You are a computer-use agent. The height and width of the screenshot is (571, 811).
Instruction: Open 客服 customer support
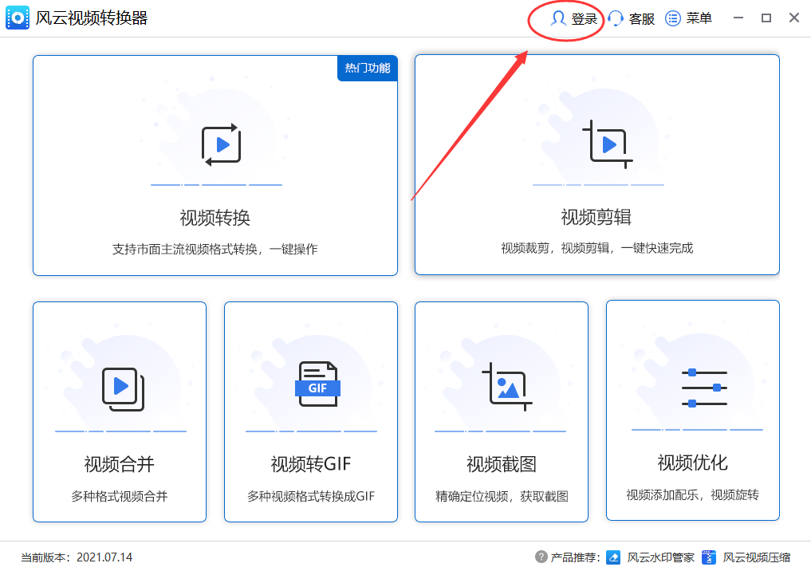(x=642, y=18)
